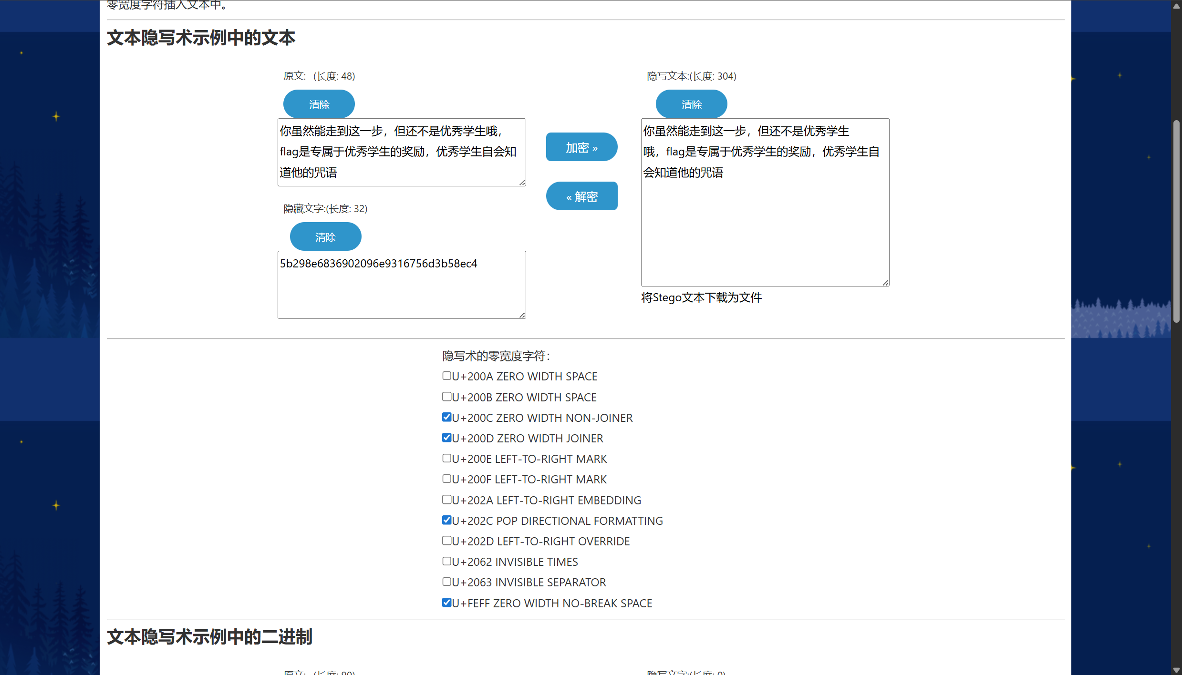The width and height of the screenshot is (1182, 675).
Task: Download Stego text as file link
Action: pyautogui.click(x=701, y=297)
